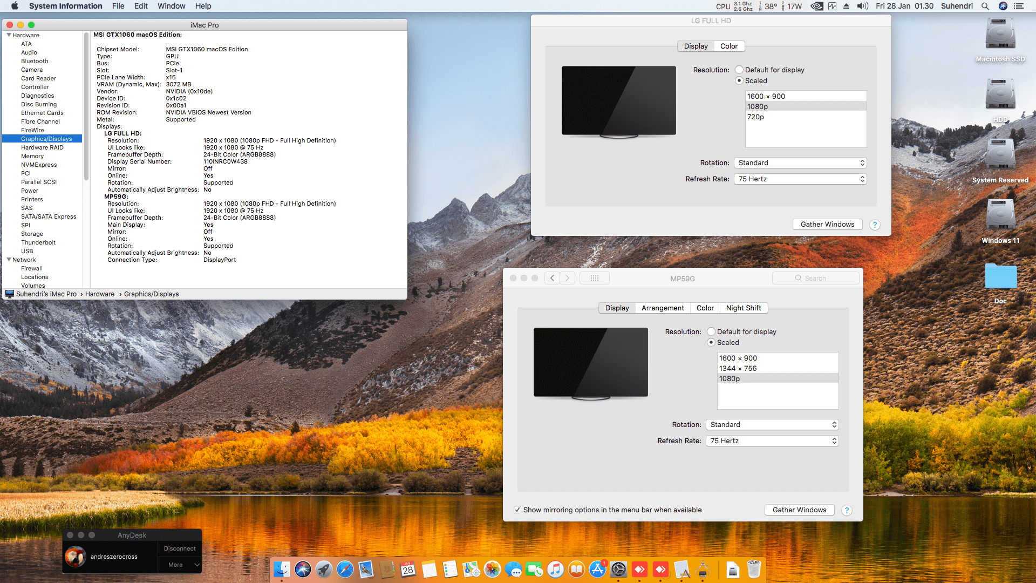Click Gather Windows in LG FULL HD
The height and width of the screenshot is (583, 1036).
click(827, 224)
